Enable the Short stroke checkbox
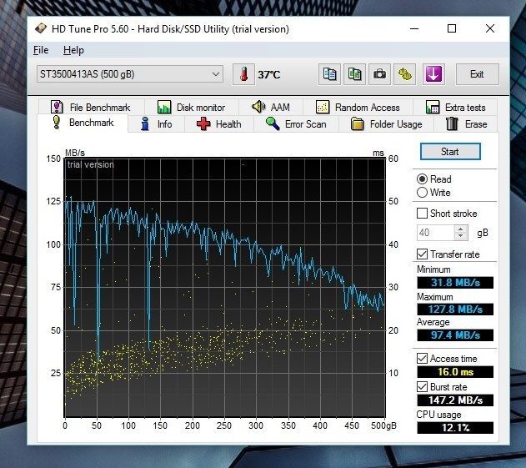The image size is (526, 468). click(x=422, y=214)
